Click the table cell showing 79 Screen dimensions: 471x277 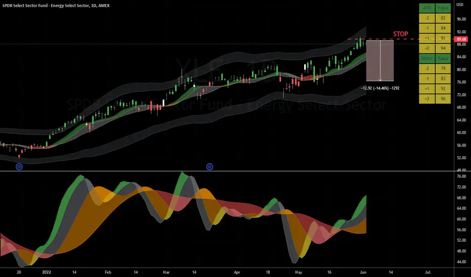[x=443, y=68]
